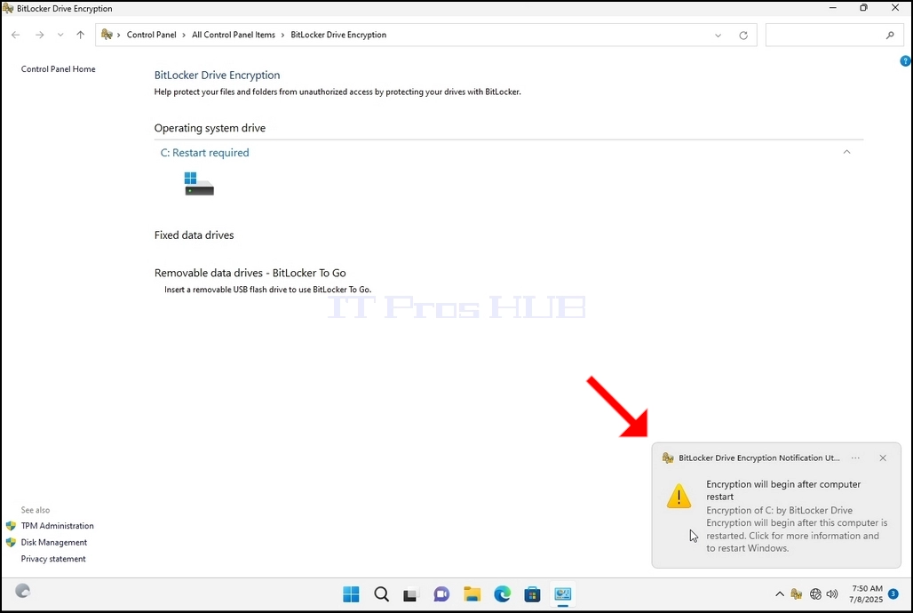Launch Microsoft Edge from the taskbar
The height and width of the screenshot is (613, 913).
pyautogui.click(x=503, y=594)
